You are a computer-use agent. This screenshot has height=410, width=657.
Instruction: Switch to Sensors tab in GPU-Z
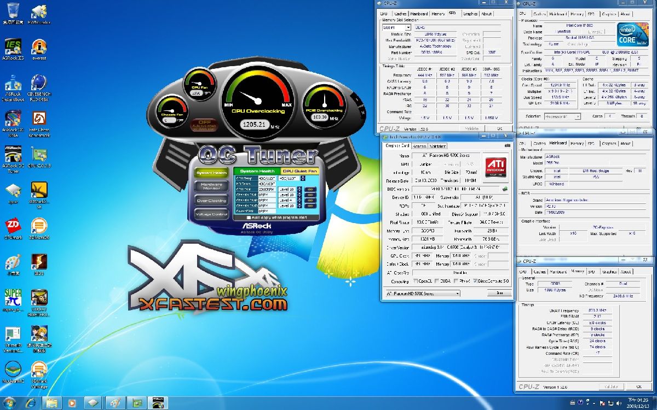(419, 146)
